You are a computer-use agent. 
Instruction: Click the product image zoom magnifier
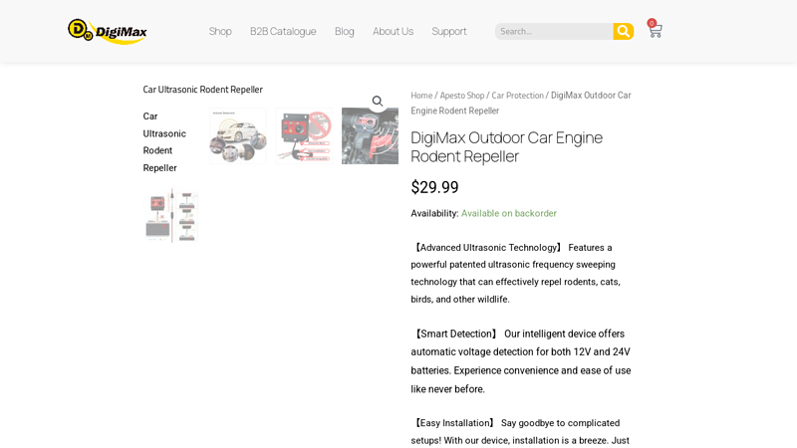[378, 102]
